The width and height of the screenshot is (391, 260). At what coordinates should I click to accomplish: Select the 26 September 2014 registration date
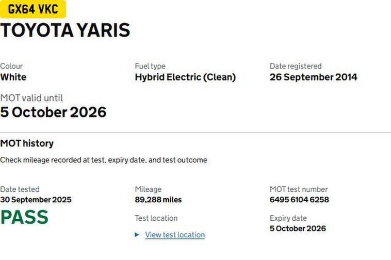click(313, 77)
